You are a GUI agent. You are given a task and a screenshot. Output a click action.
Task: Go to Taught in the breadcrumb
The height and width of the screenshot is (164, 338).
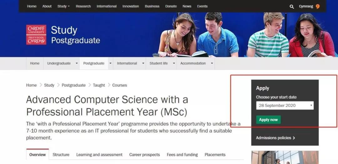coord(99,85)
